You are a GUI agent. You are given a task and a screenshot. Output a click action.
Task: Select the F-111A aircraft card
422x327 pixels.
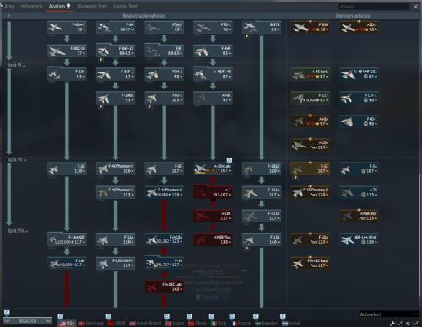(x=262, y=192)
